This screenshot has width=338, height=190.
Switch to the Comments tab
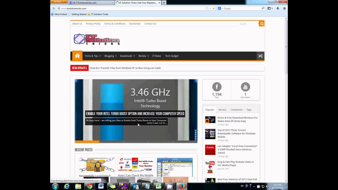[x=237, y=110]
